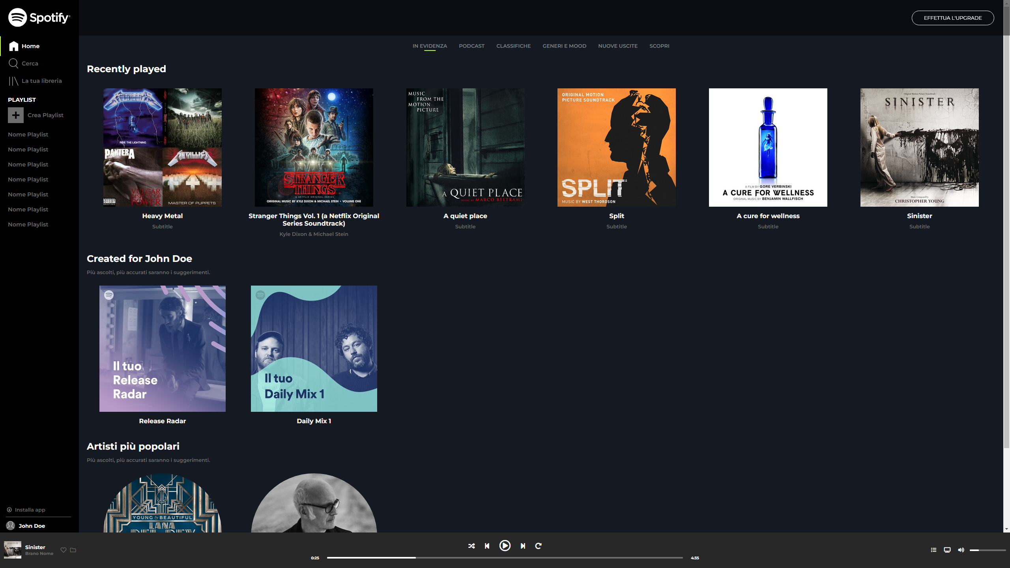
Task: Switch to GENERI E MOOD tab
Action: click(x=564, y=46)
